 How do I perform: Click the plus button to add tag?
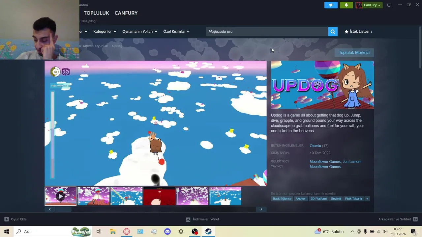click(367, 198)
